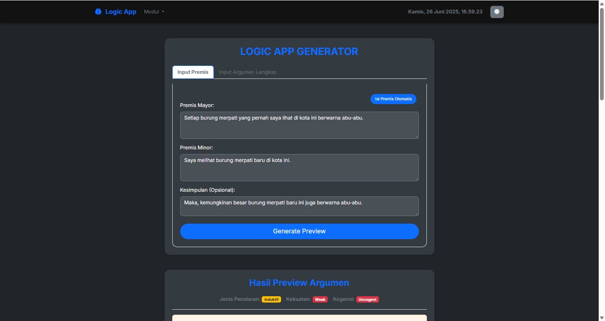Click the Kesimpulan (Opsional) label
The image size is (605, 321).
pos(208,190)
